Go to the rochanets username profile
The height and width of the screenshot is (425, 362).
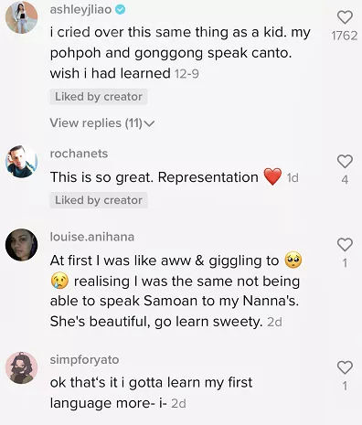click(79, 154)
